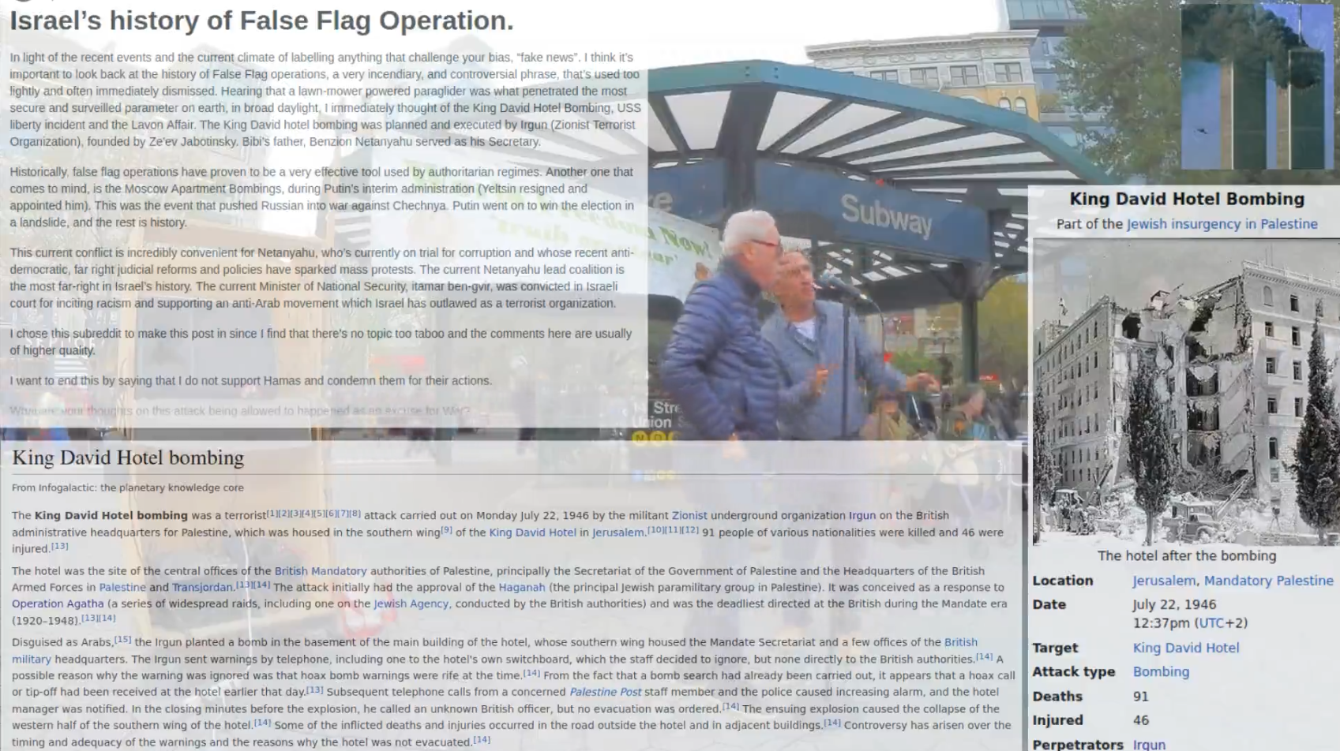Click the Twin Towers image thumbnail
This screenshot has width=1340, height=751.
(1257, 87)
